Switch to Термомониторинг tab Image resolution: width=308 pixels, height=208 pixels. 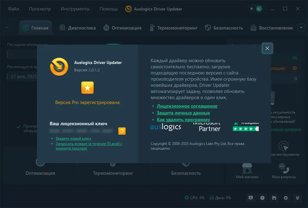pyautogui.click(x=174, y=28)
